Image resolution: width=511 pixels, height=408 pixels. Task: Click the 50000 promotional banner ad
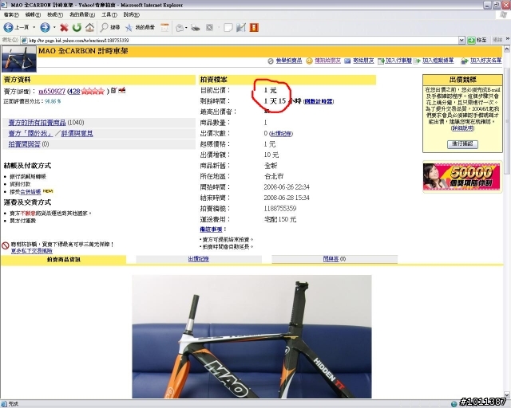click(461, 176)
